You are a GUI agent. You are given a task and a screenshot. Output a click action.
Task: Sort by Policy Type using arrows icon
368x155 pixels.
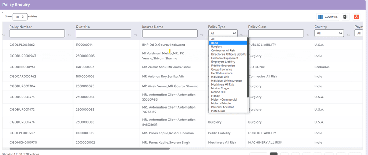click(x=242, y=35)
